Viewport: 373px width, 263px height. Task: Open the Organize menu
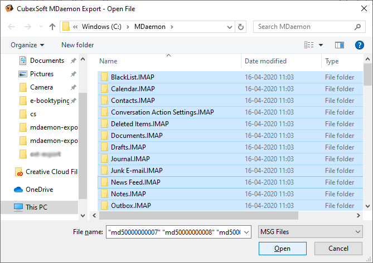(27, 45)
